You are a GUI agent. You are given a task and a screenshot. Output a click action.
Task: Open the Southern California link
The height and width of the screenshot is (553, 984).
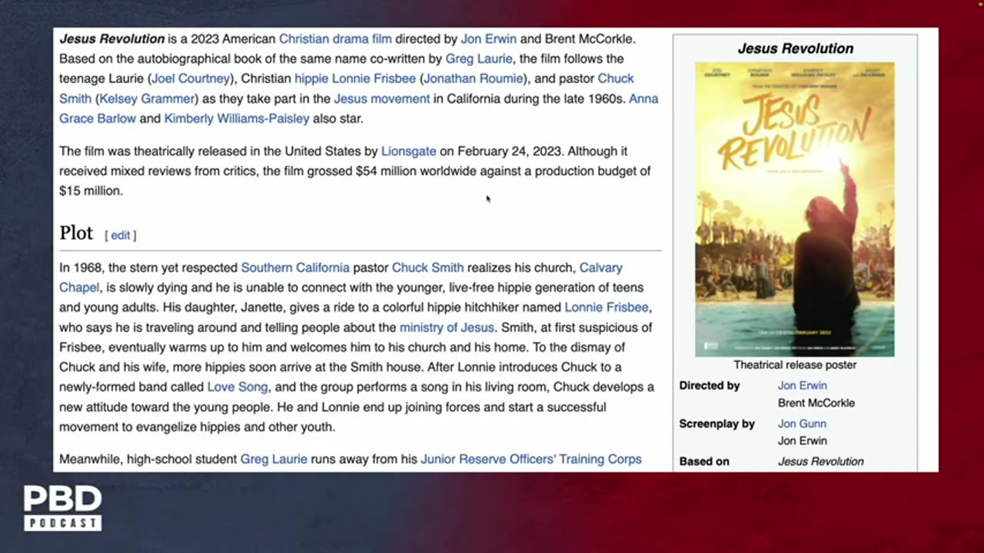click(x=295, y=267)
